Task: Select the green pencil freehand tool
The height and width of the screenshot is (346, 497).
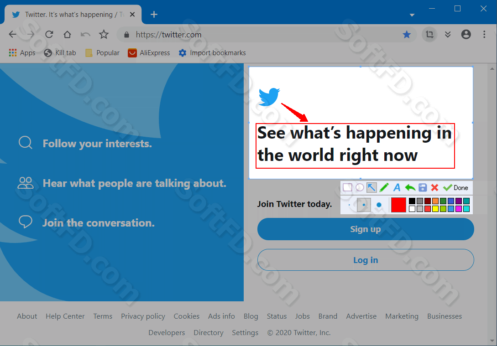Action: tap(384, 187)
